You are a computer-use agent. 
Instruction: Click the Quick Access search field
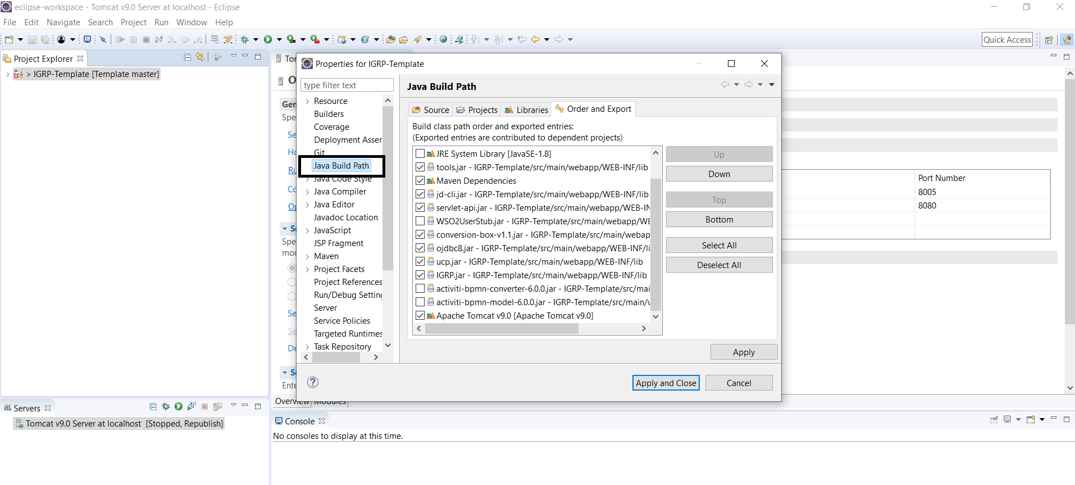[x=1007, y=39]
